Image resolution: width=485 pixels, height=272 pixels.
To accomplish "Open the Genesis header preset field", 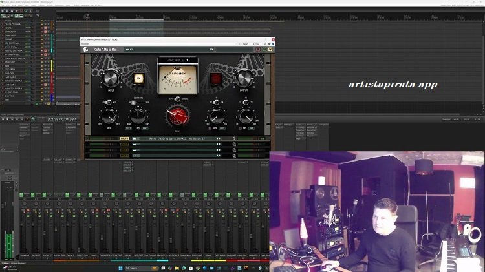I will 169,50.
